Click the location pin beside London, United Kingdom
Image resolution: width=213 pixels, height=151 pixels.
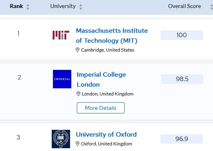point(78,94)
